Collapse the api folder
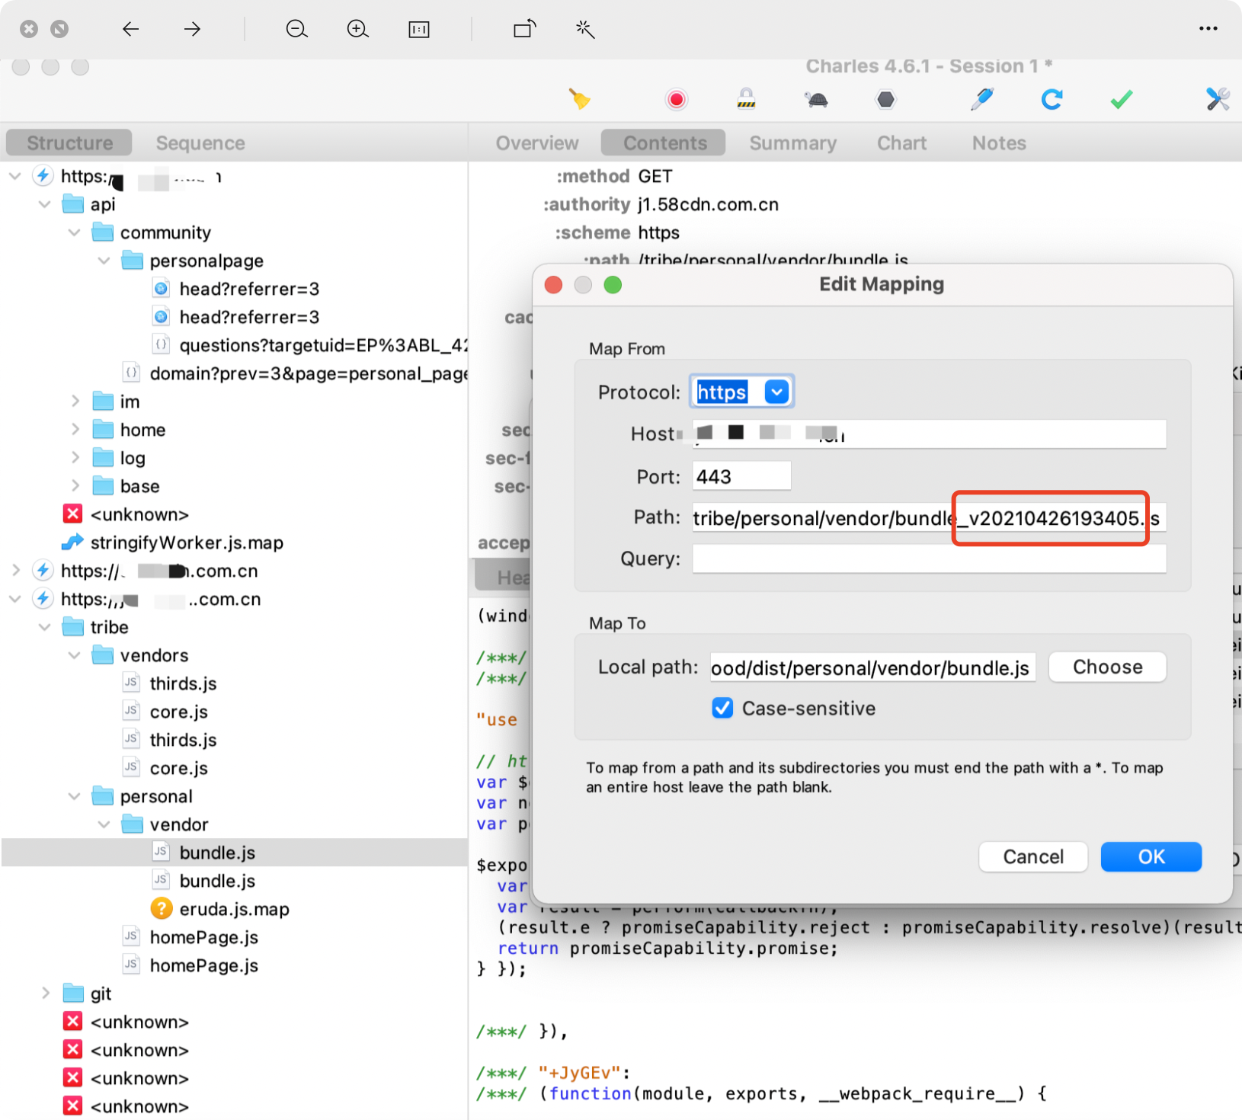The width and height of the screenshot is (1242, 1120). coord(45,204)
